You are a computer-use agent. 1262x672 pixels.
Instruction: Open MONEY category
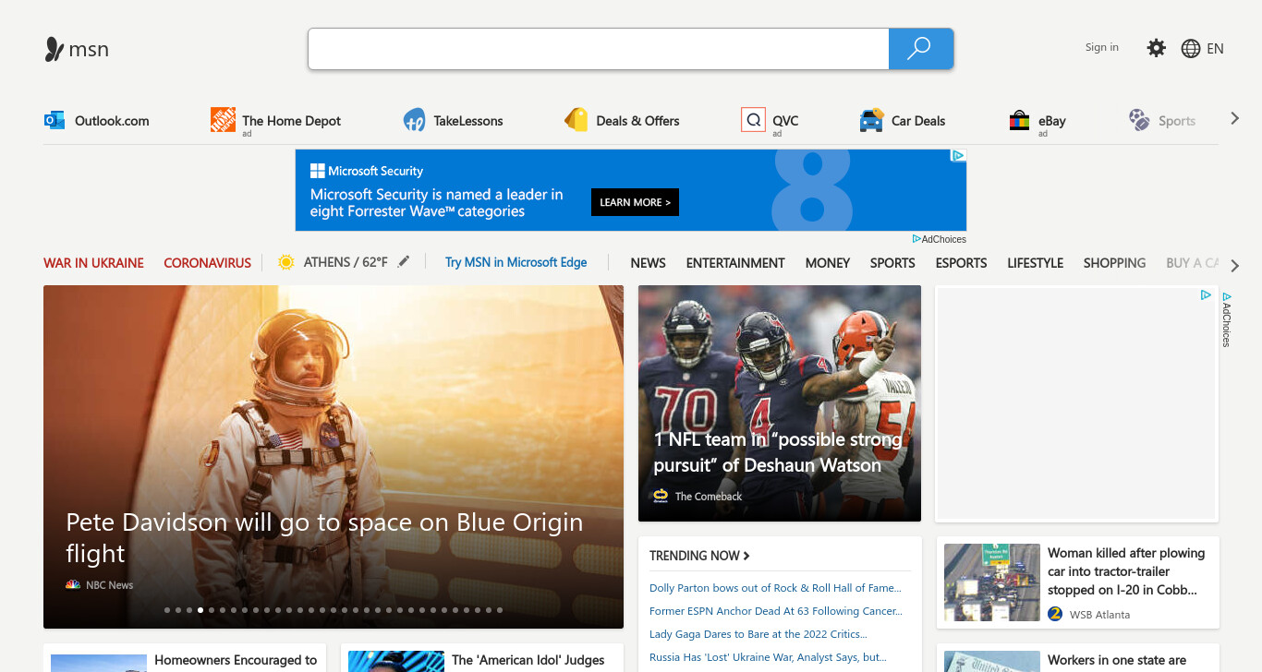pyautogui.click(x=827, y=263)
